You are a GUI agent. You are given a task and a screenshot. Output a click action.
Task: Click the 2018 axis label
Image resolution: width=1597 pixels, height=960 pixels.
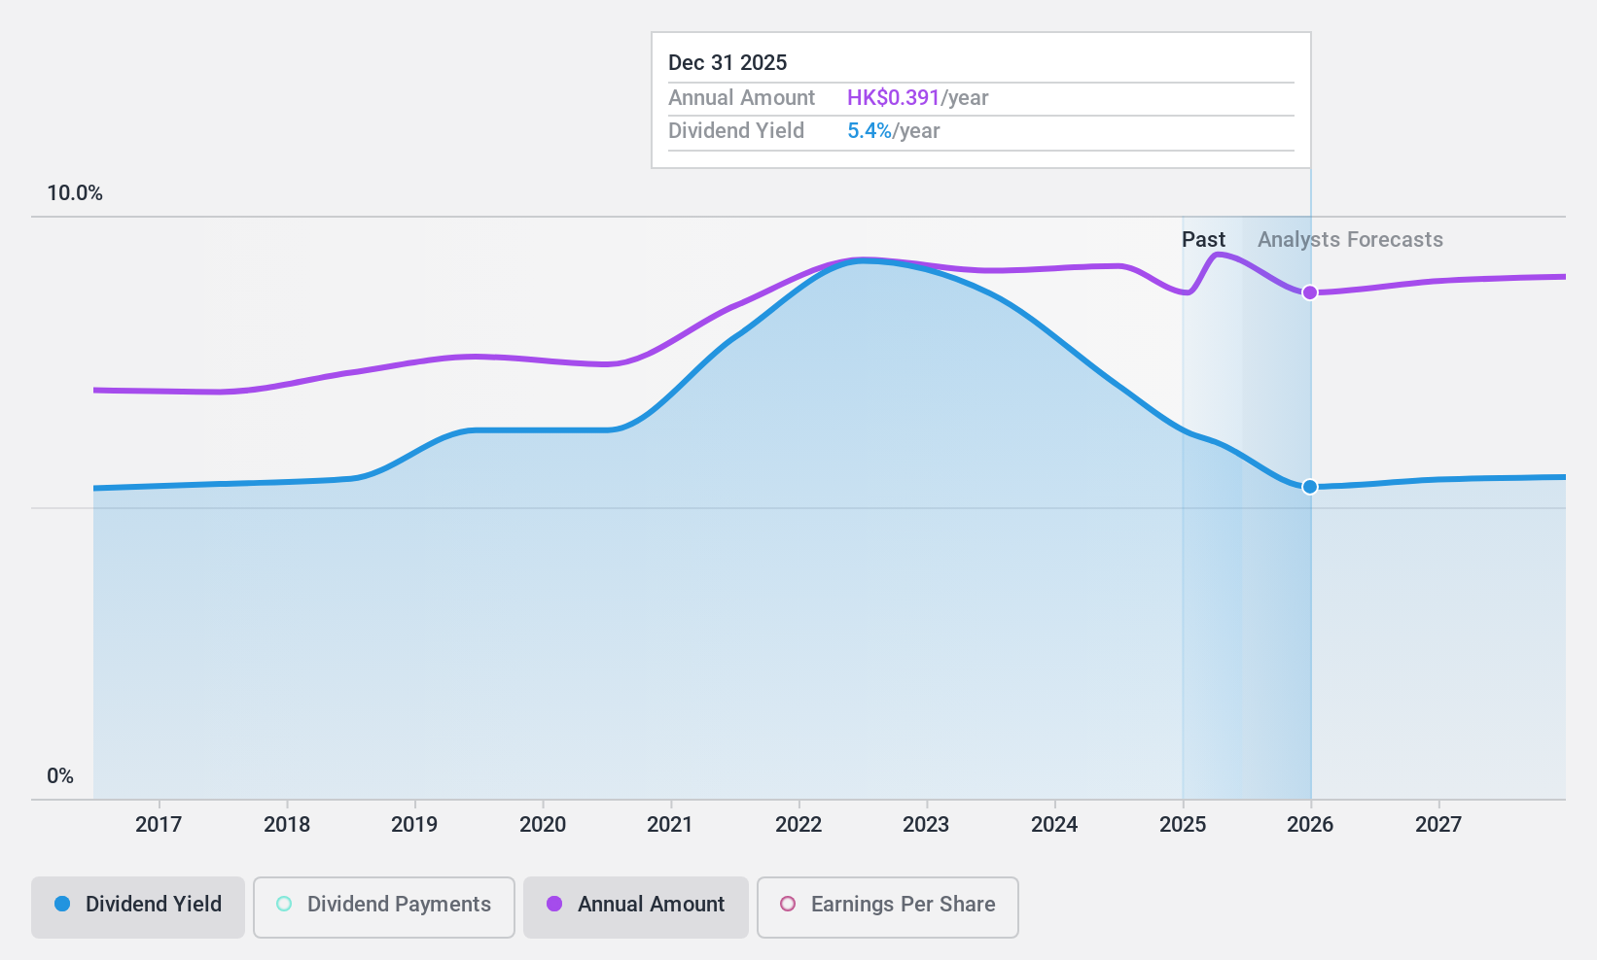(287, 825)
